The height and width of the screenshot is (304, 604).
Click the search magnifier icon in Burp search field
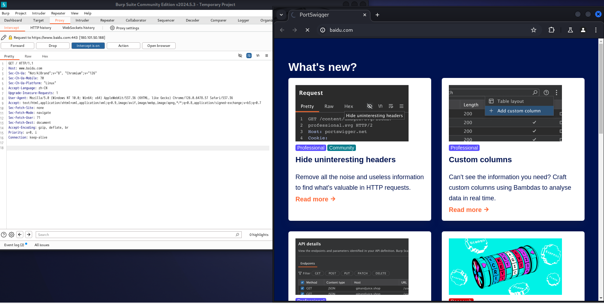click(238, 235)
